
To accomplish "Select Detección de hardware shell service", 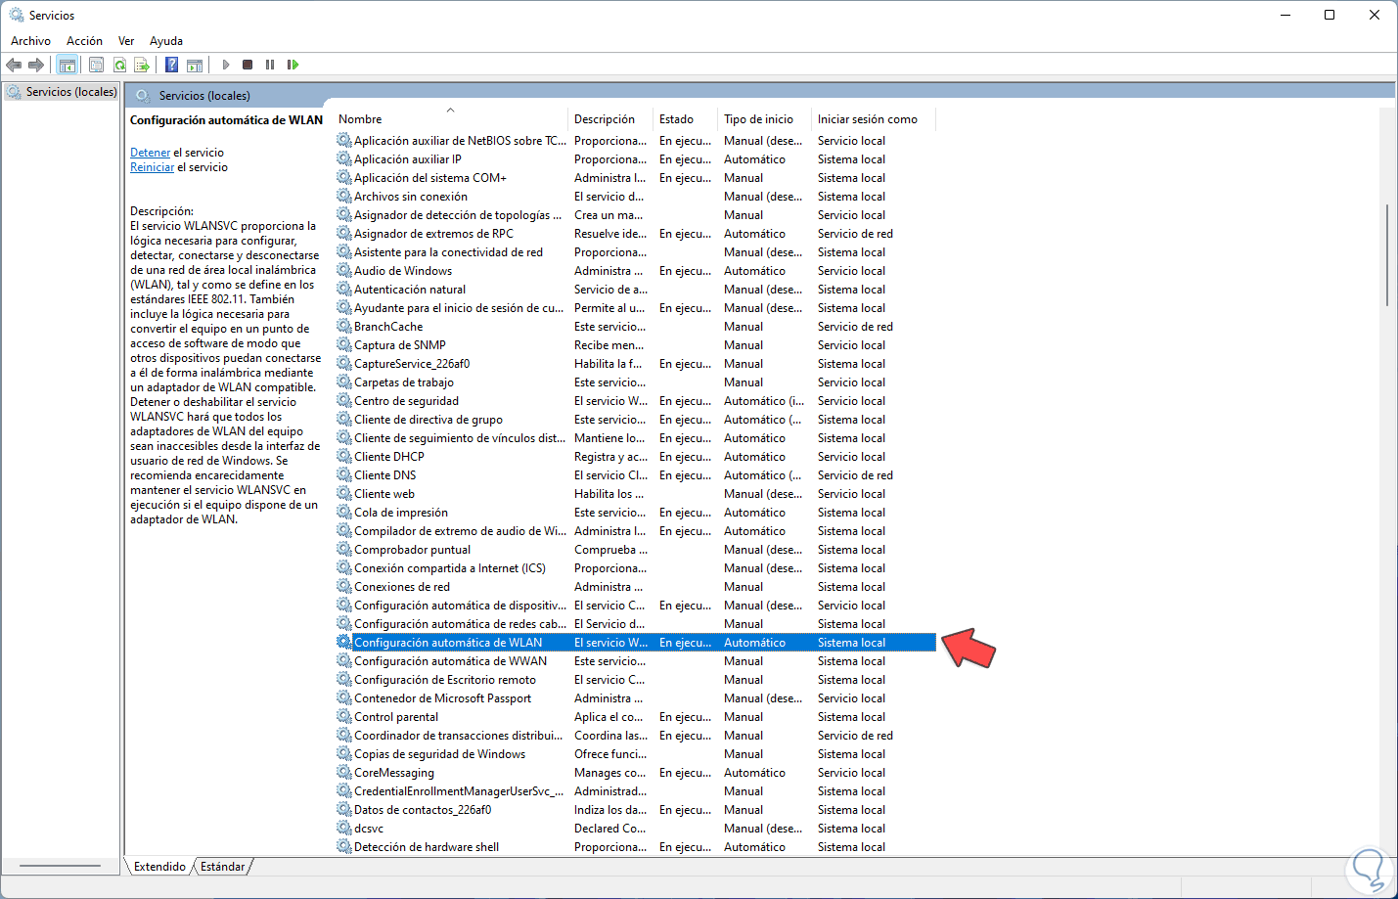I will [x=636, y=847].
